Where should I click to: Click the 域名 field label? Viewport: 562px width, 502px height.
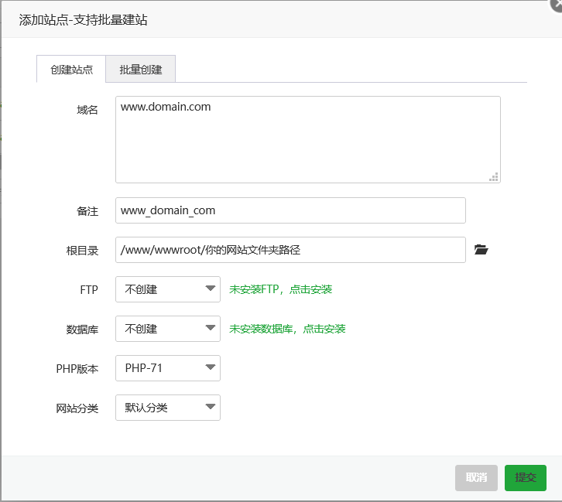(x=87, y=110)
